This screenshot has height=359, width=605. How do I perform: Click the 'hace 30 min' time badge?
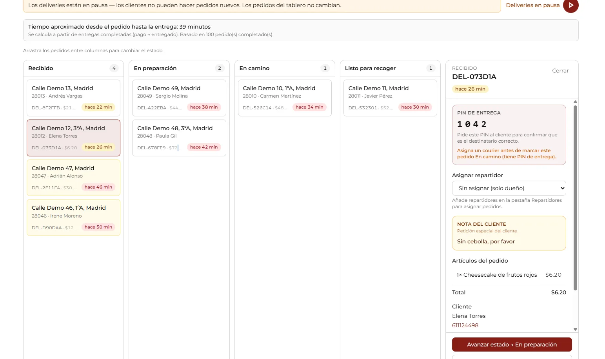[415, 107]
